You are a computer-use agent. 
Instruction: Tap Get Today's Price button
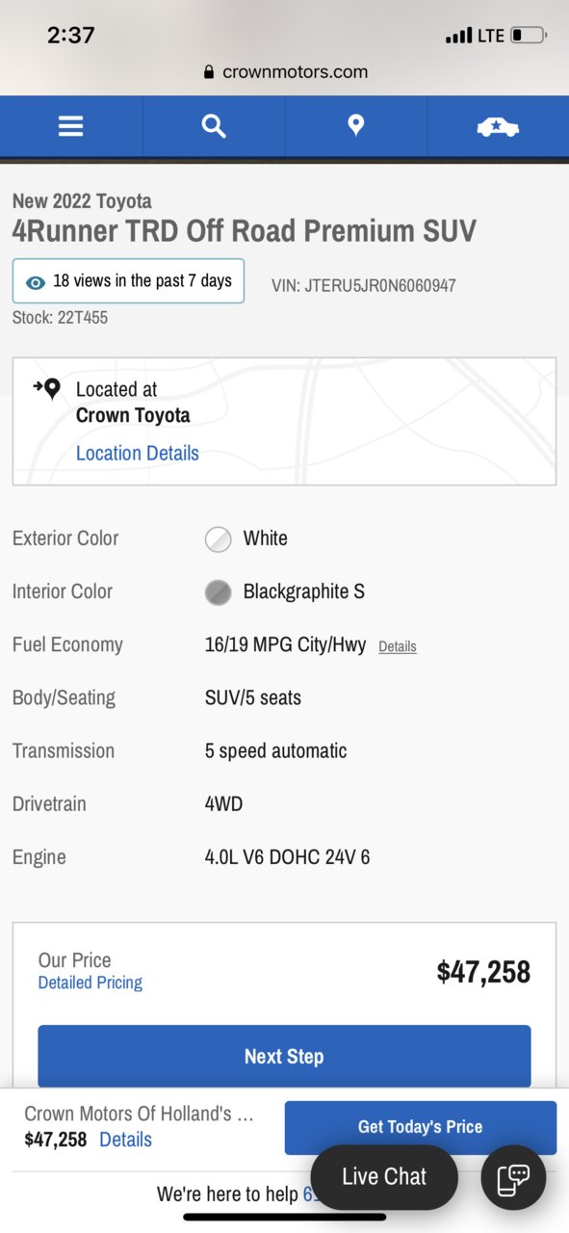tap(421, 1127)
